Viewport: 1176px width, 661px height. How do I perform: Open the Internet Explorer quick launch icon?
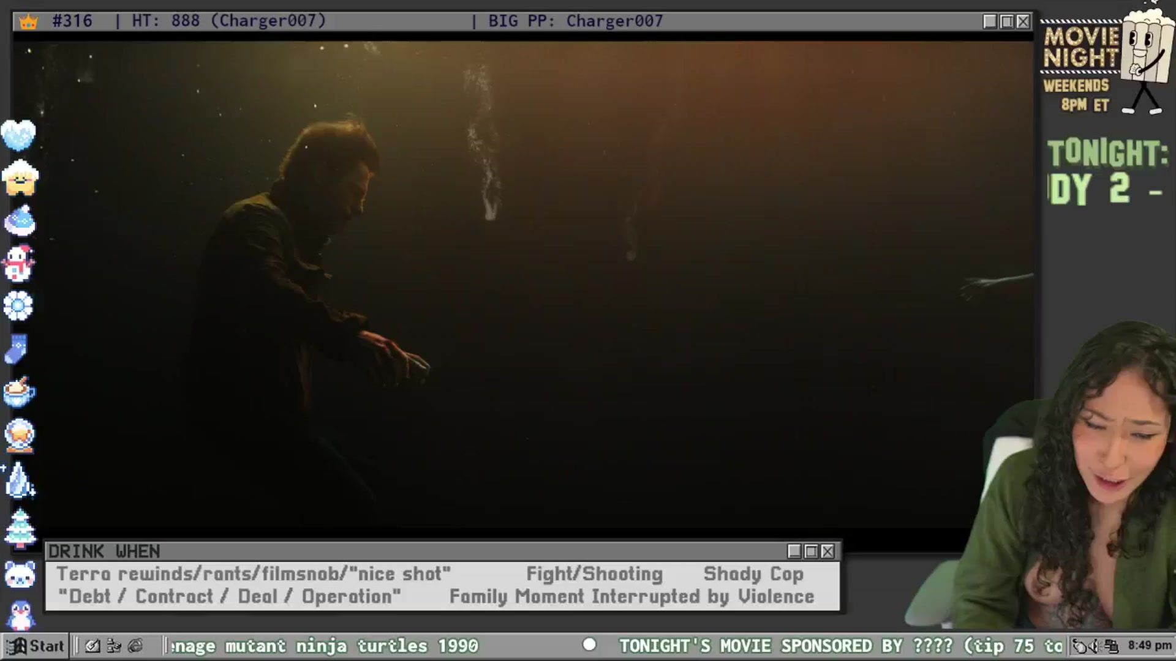tap(135, 646)
